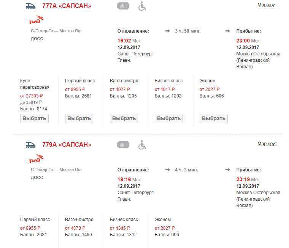The height and width of the screenshot is (248, 289).
Task: Click the train icon beside 779А «САПСАН»
Action: click(30, 144)
